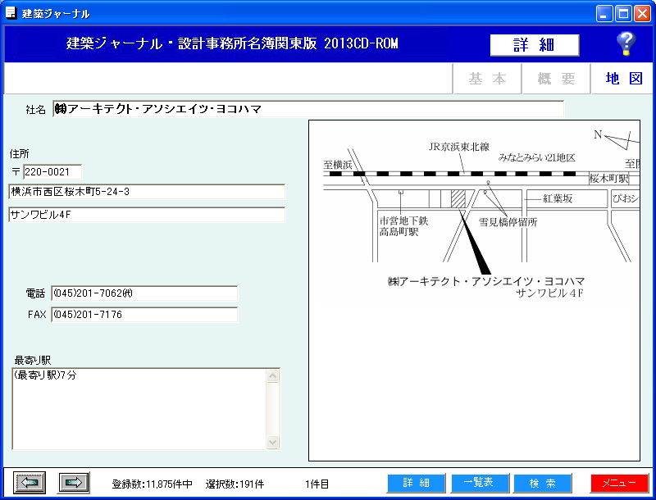Click the FAX number field
The width and height of the screenshot is (656, 500).
(x=144, y=315)
